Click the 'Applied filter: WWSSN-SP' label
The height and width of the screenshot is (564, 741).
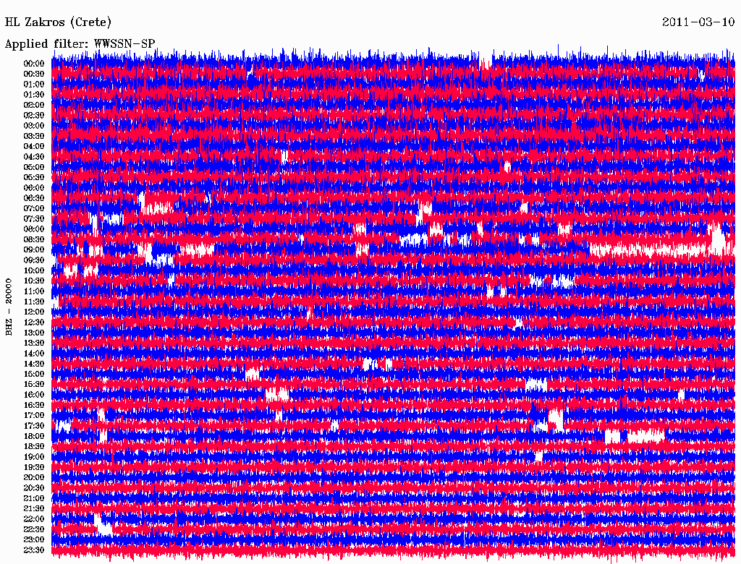(80, 44)
